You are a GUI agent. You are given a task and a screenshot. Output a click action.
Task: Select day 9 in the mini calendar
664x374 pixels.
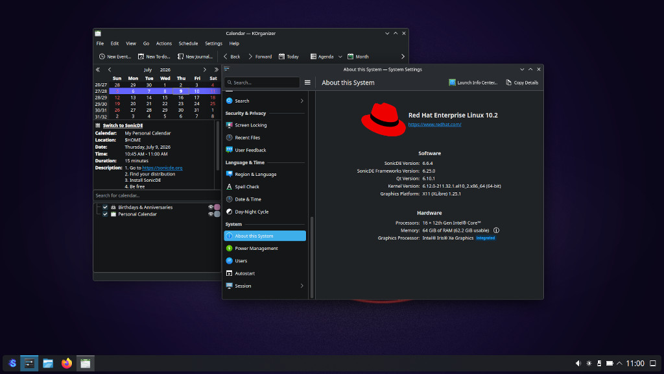pos(181,91)
